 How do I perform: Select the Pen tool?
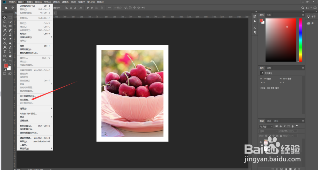pyautogui.click(x=10, y=48)
